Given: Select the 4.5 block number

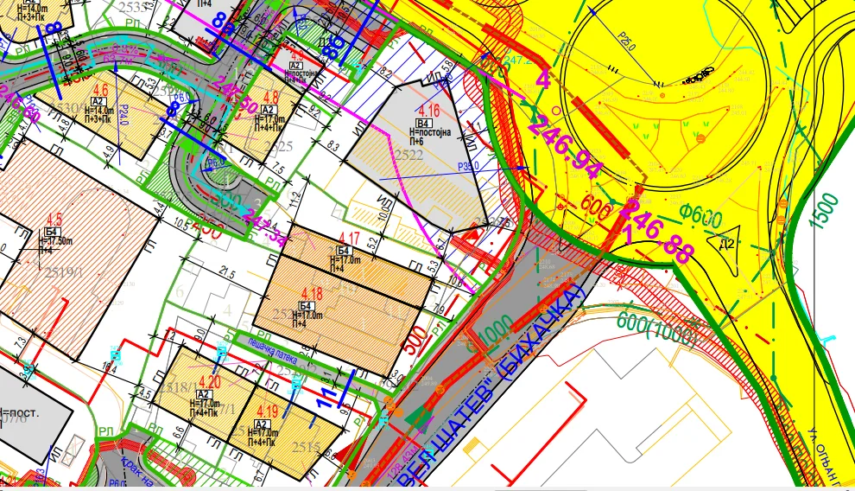Looking at the screenshot, I should [55, 220].
